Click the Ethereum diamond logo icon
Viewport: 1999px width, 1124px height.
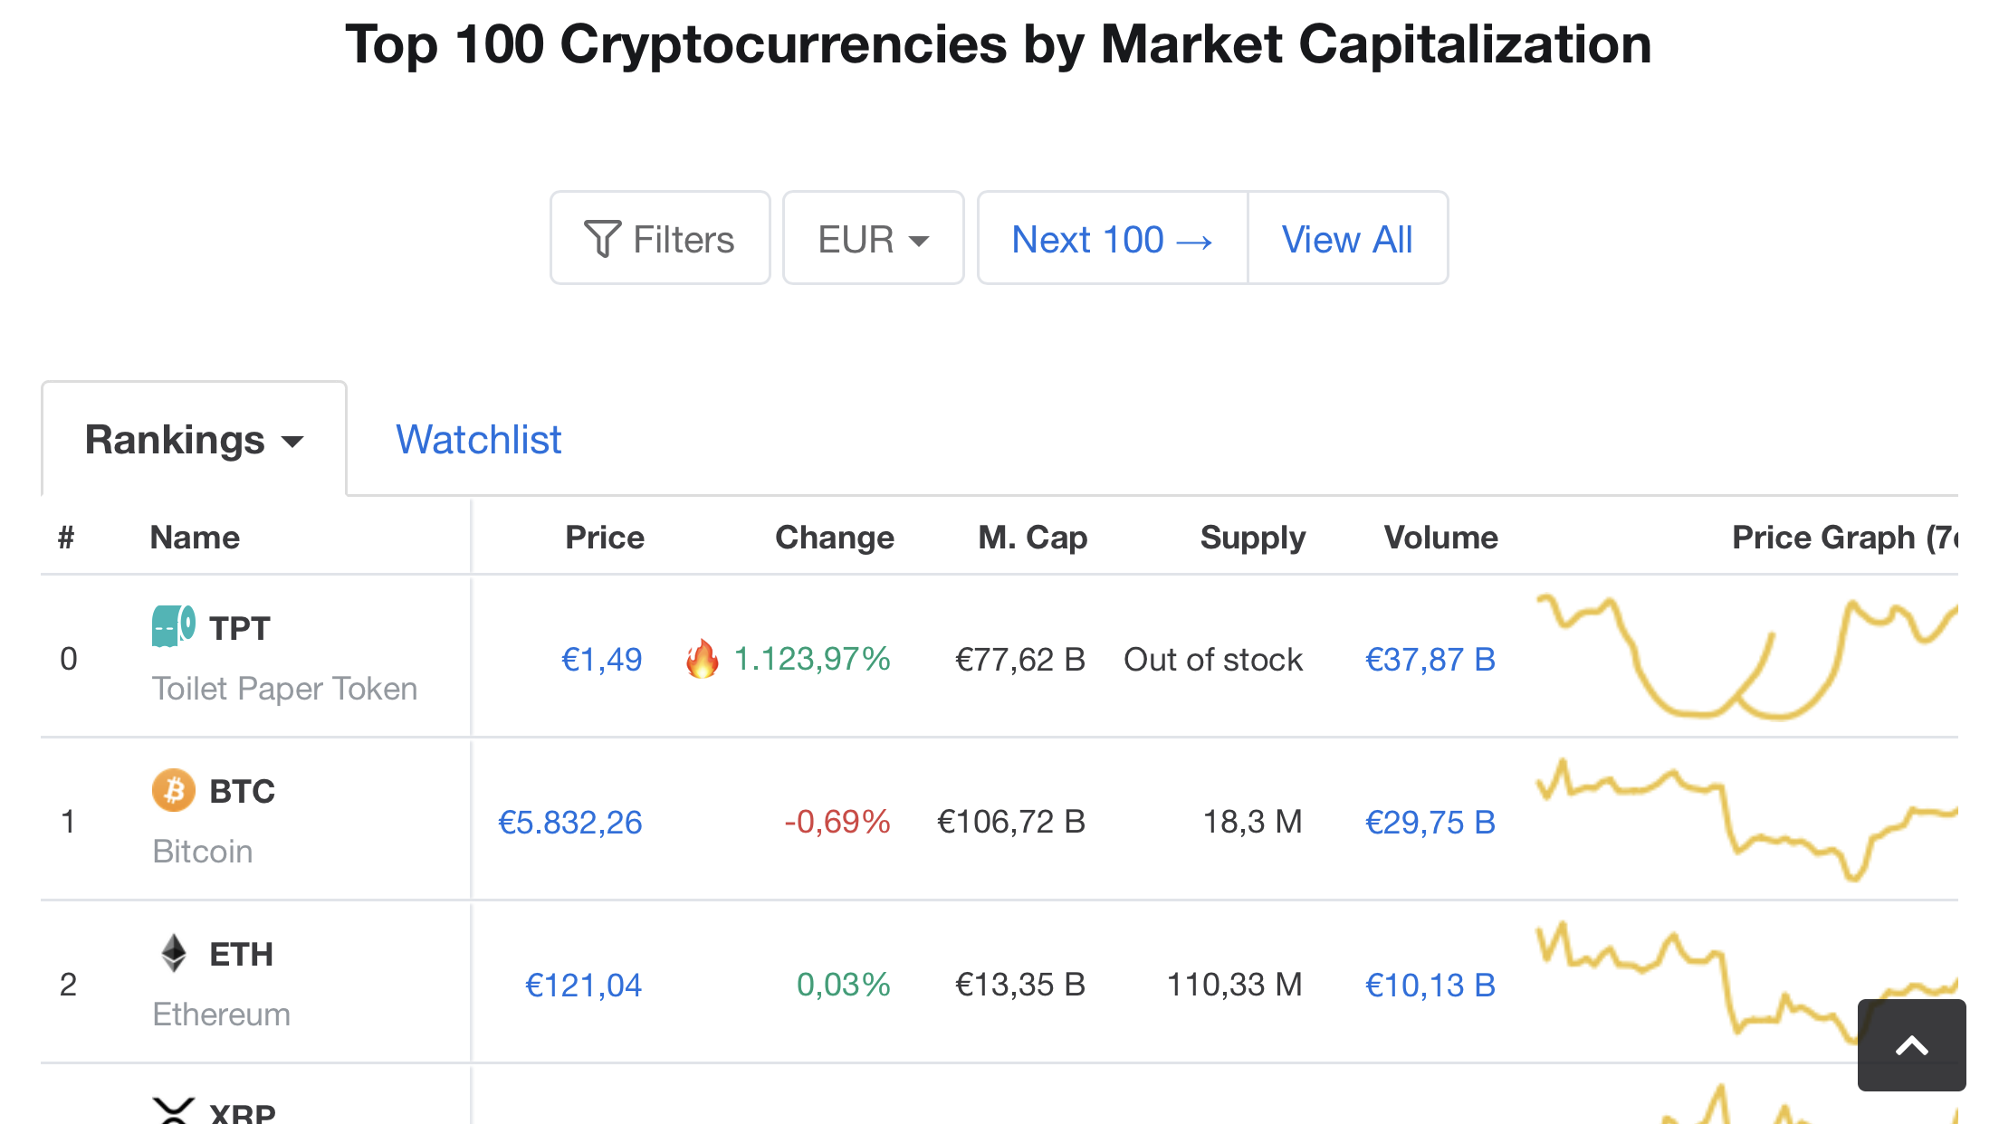click(173, 953)
